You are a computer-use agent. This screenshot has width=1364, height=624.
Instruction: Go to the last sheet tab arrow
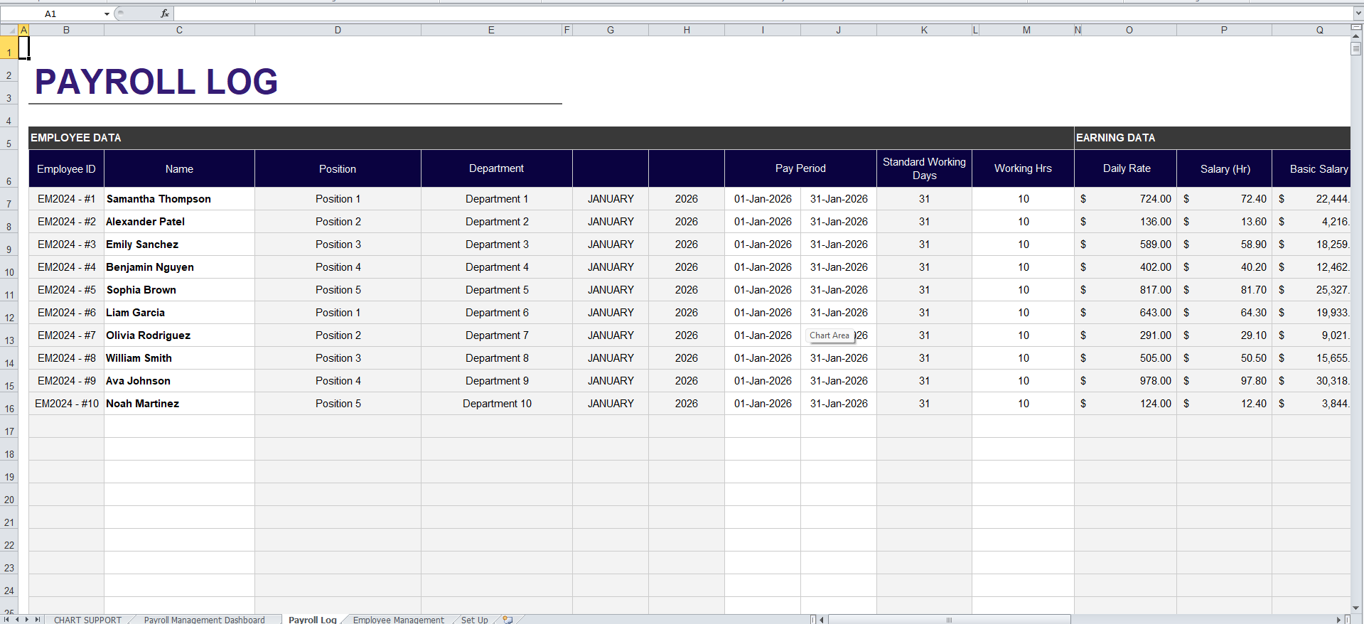[x=38, y=620]
